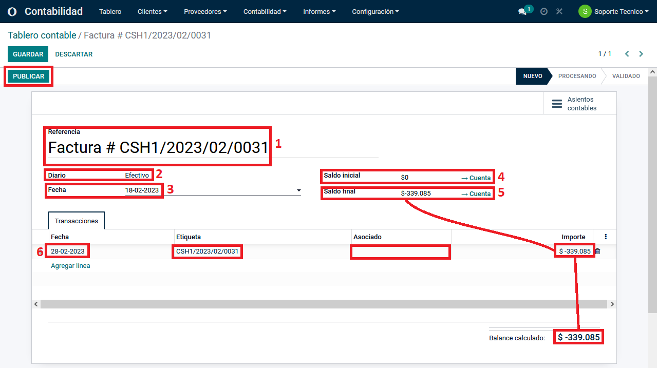Go to previous record arrow

coord(627,54)
